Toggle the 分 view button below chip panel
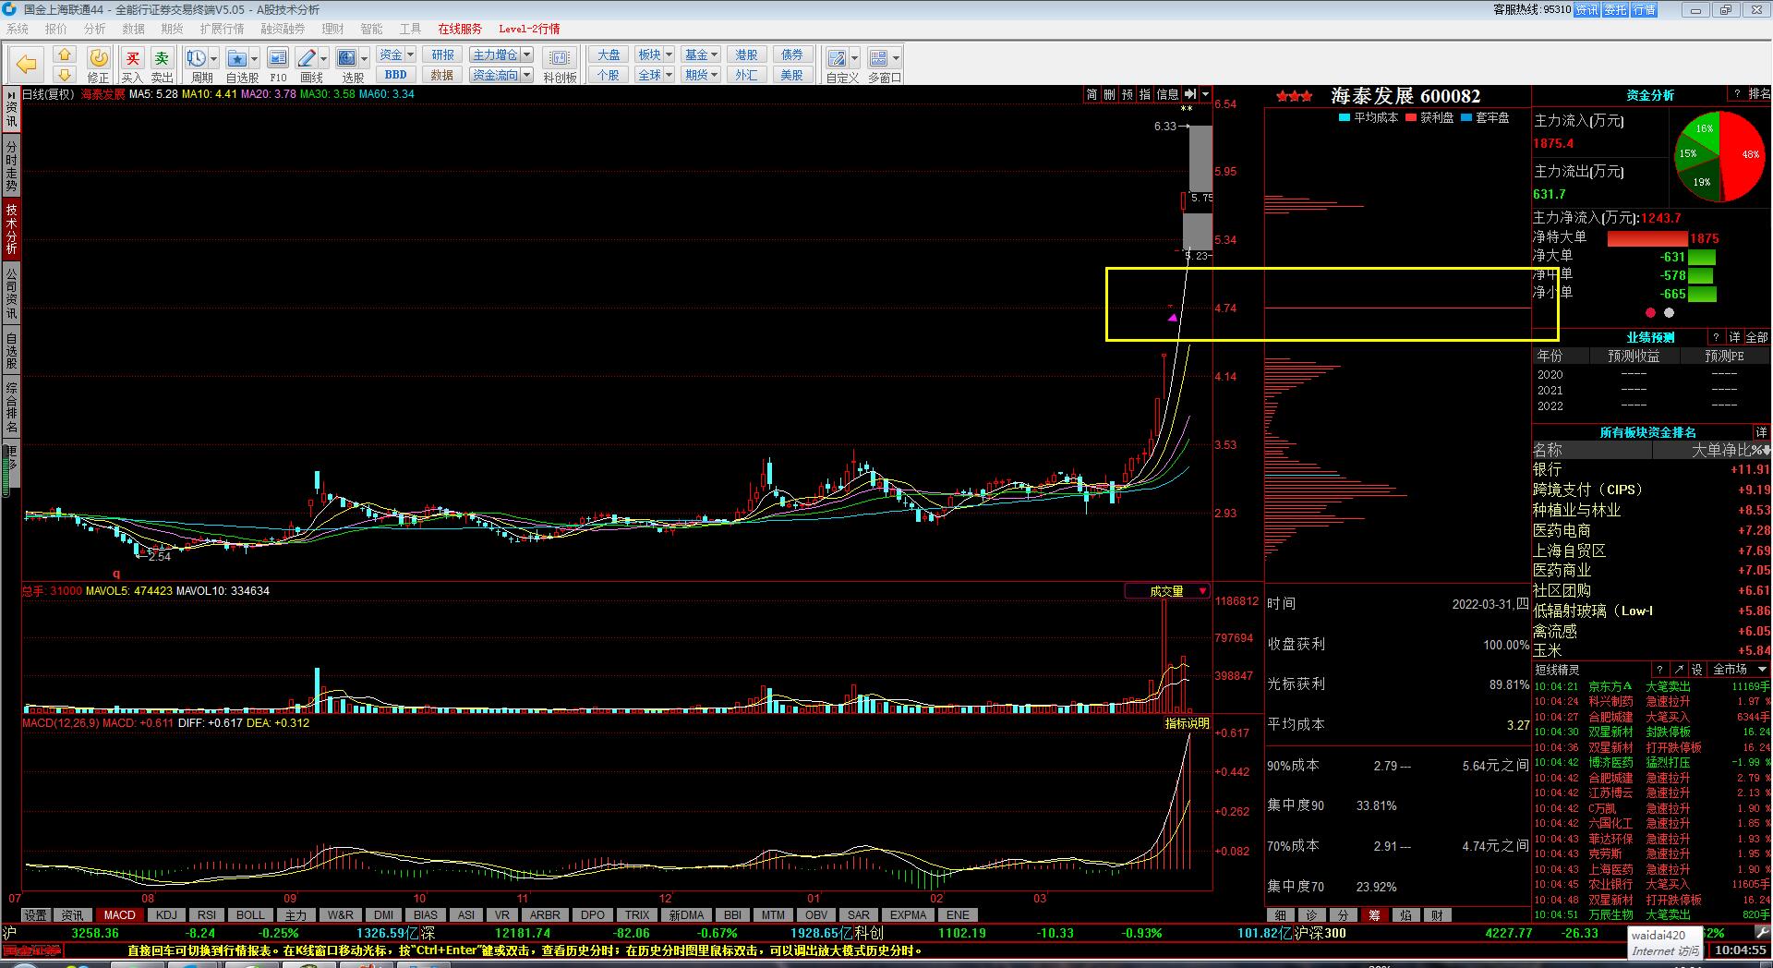Viewport: 1773px width, 968px height. pyautogui.click(x=1344, y=915)
